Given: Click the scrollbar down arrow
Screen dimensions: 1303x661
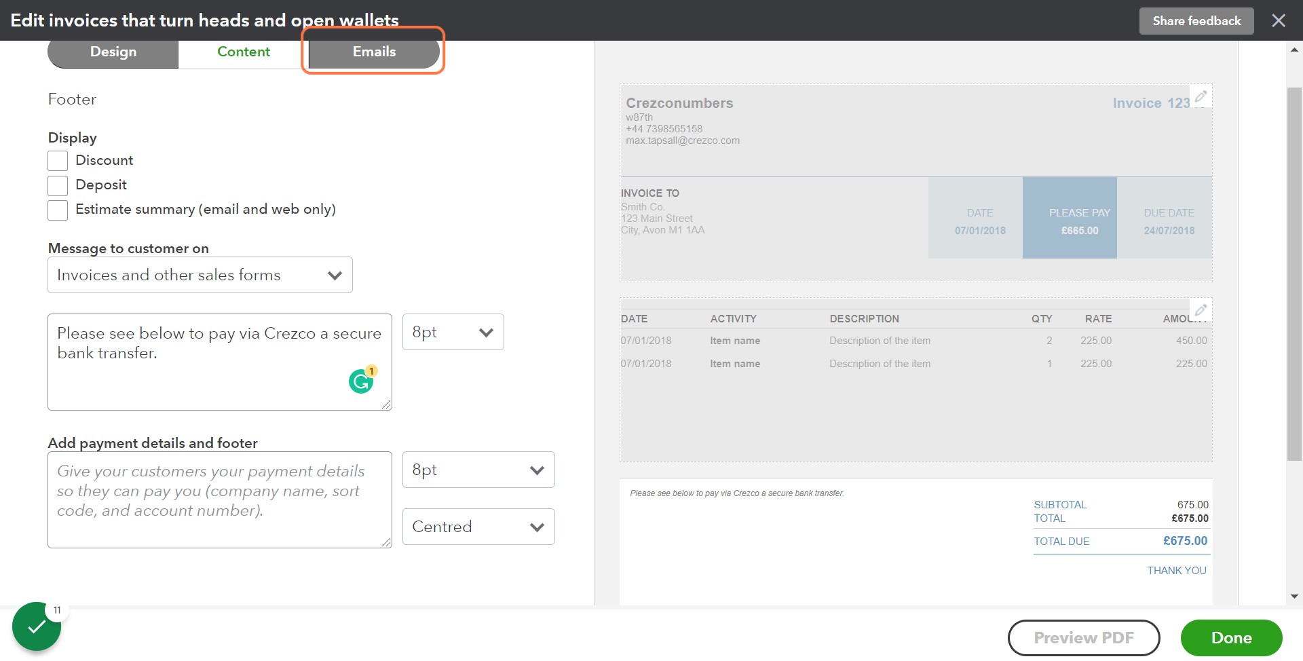Looking at the screenshot, I should 1294,597.
